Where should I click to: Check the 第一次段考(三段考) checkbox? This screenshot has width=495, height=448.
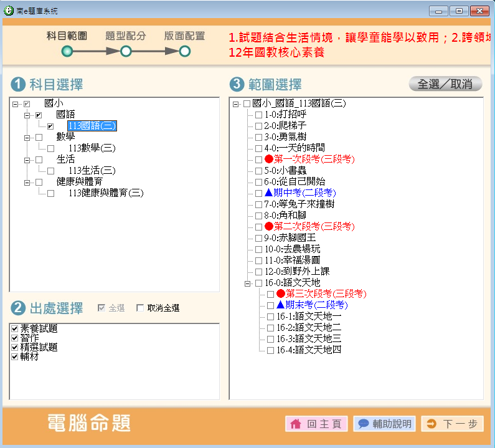pyautogui.click(x=258, y=160)
